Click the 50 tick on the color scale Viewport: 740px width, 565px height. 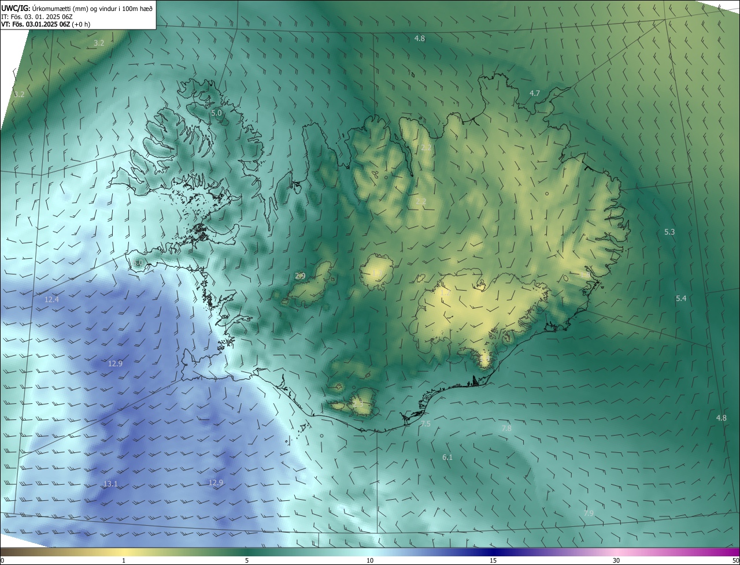tap(735, 560)
